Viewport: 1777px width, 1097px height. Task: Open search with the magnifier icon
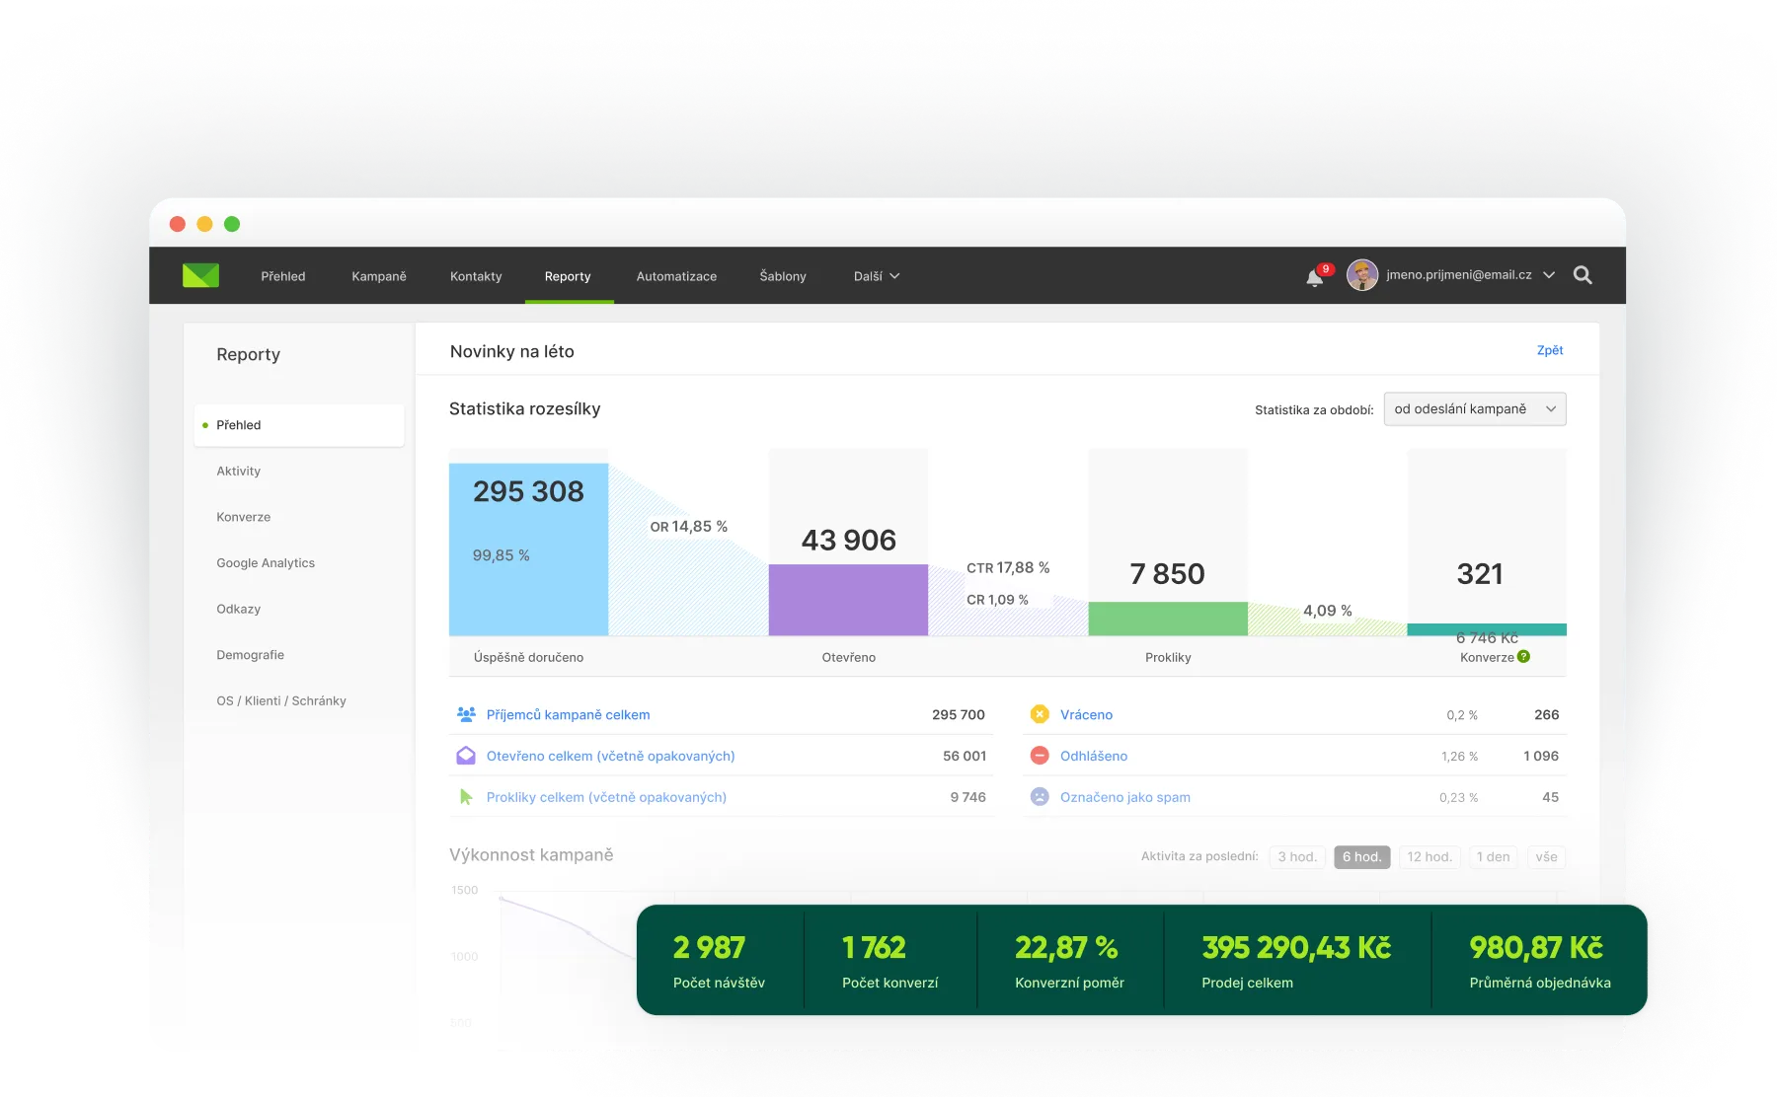[1583, 275]
